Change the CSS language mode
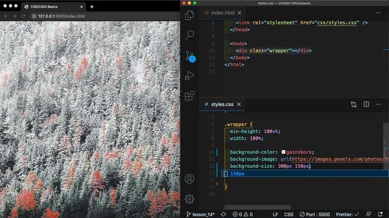This screenshot has height=218, width=389. 289,214
